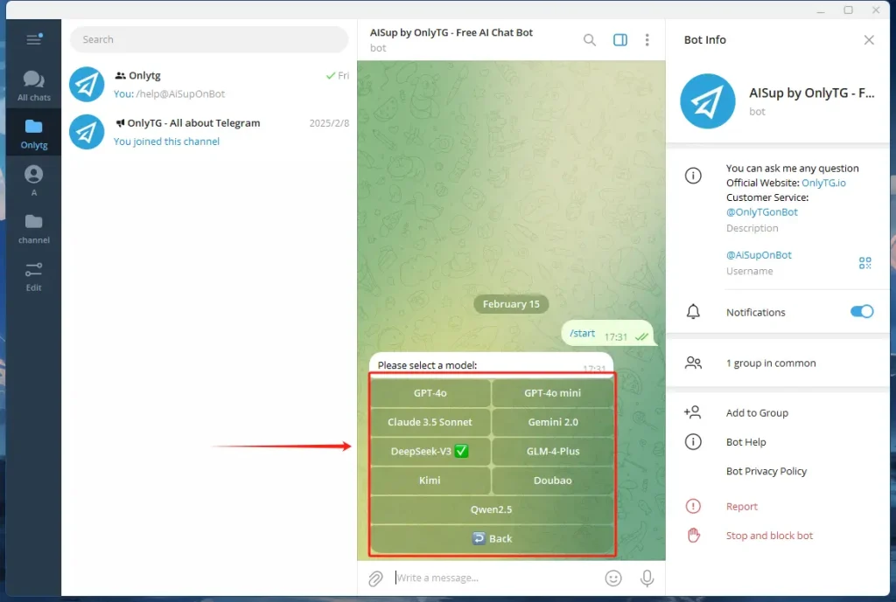Click Stop and block bot

coord(769,536)
